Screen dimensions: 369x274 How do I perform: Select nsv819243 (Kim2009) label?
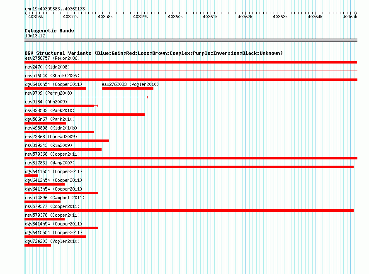tap(49, 145)
